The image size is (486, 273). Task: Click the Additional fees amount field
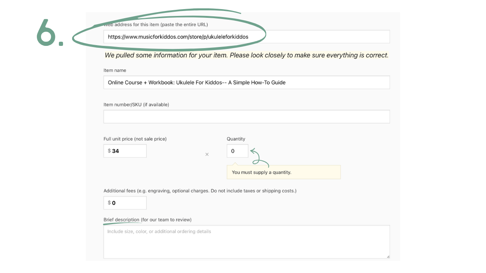125,203
